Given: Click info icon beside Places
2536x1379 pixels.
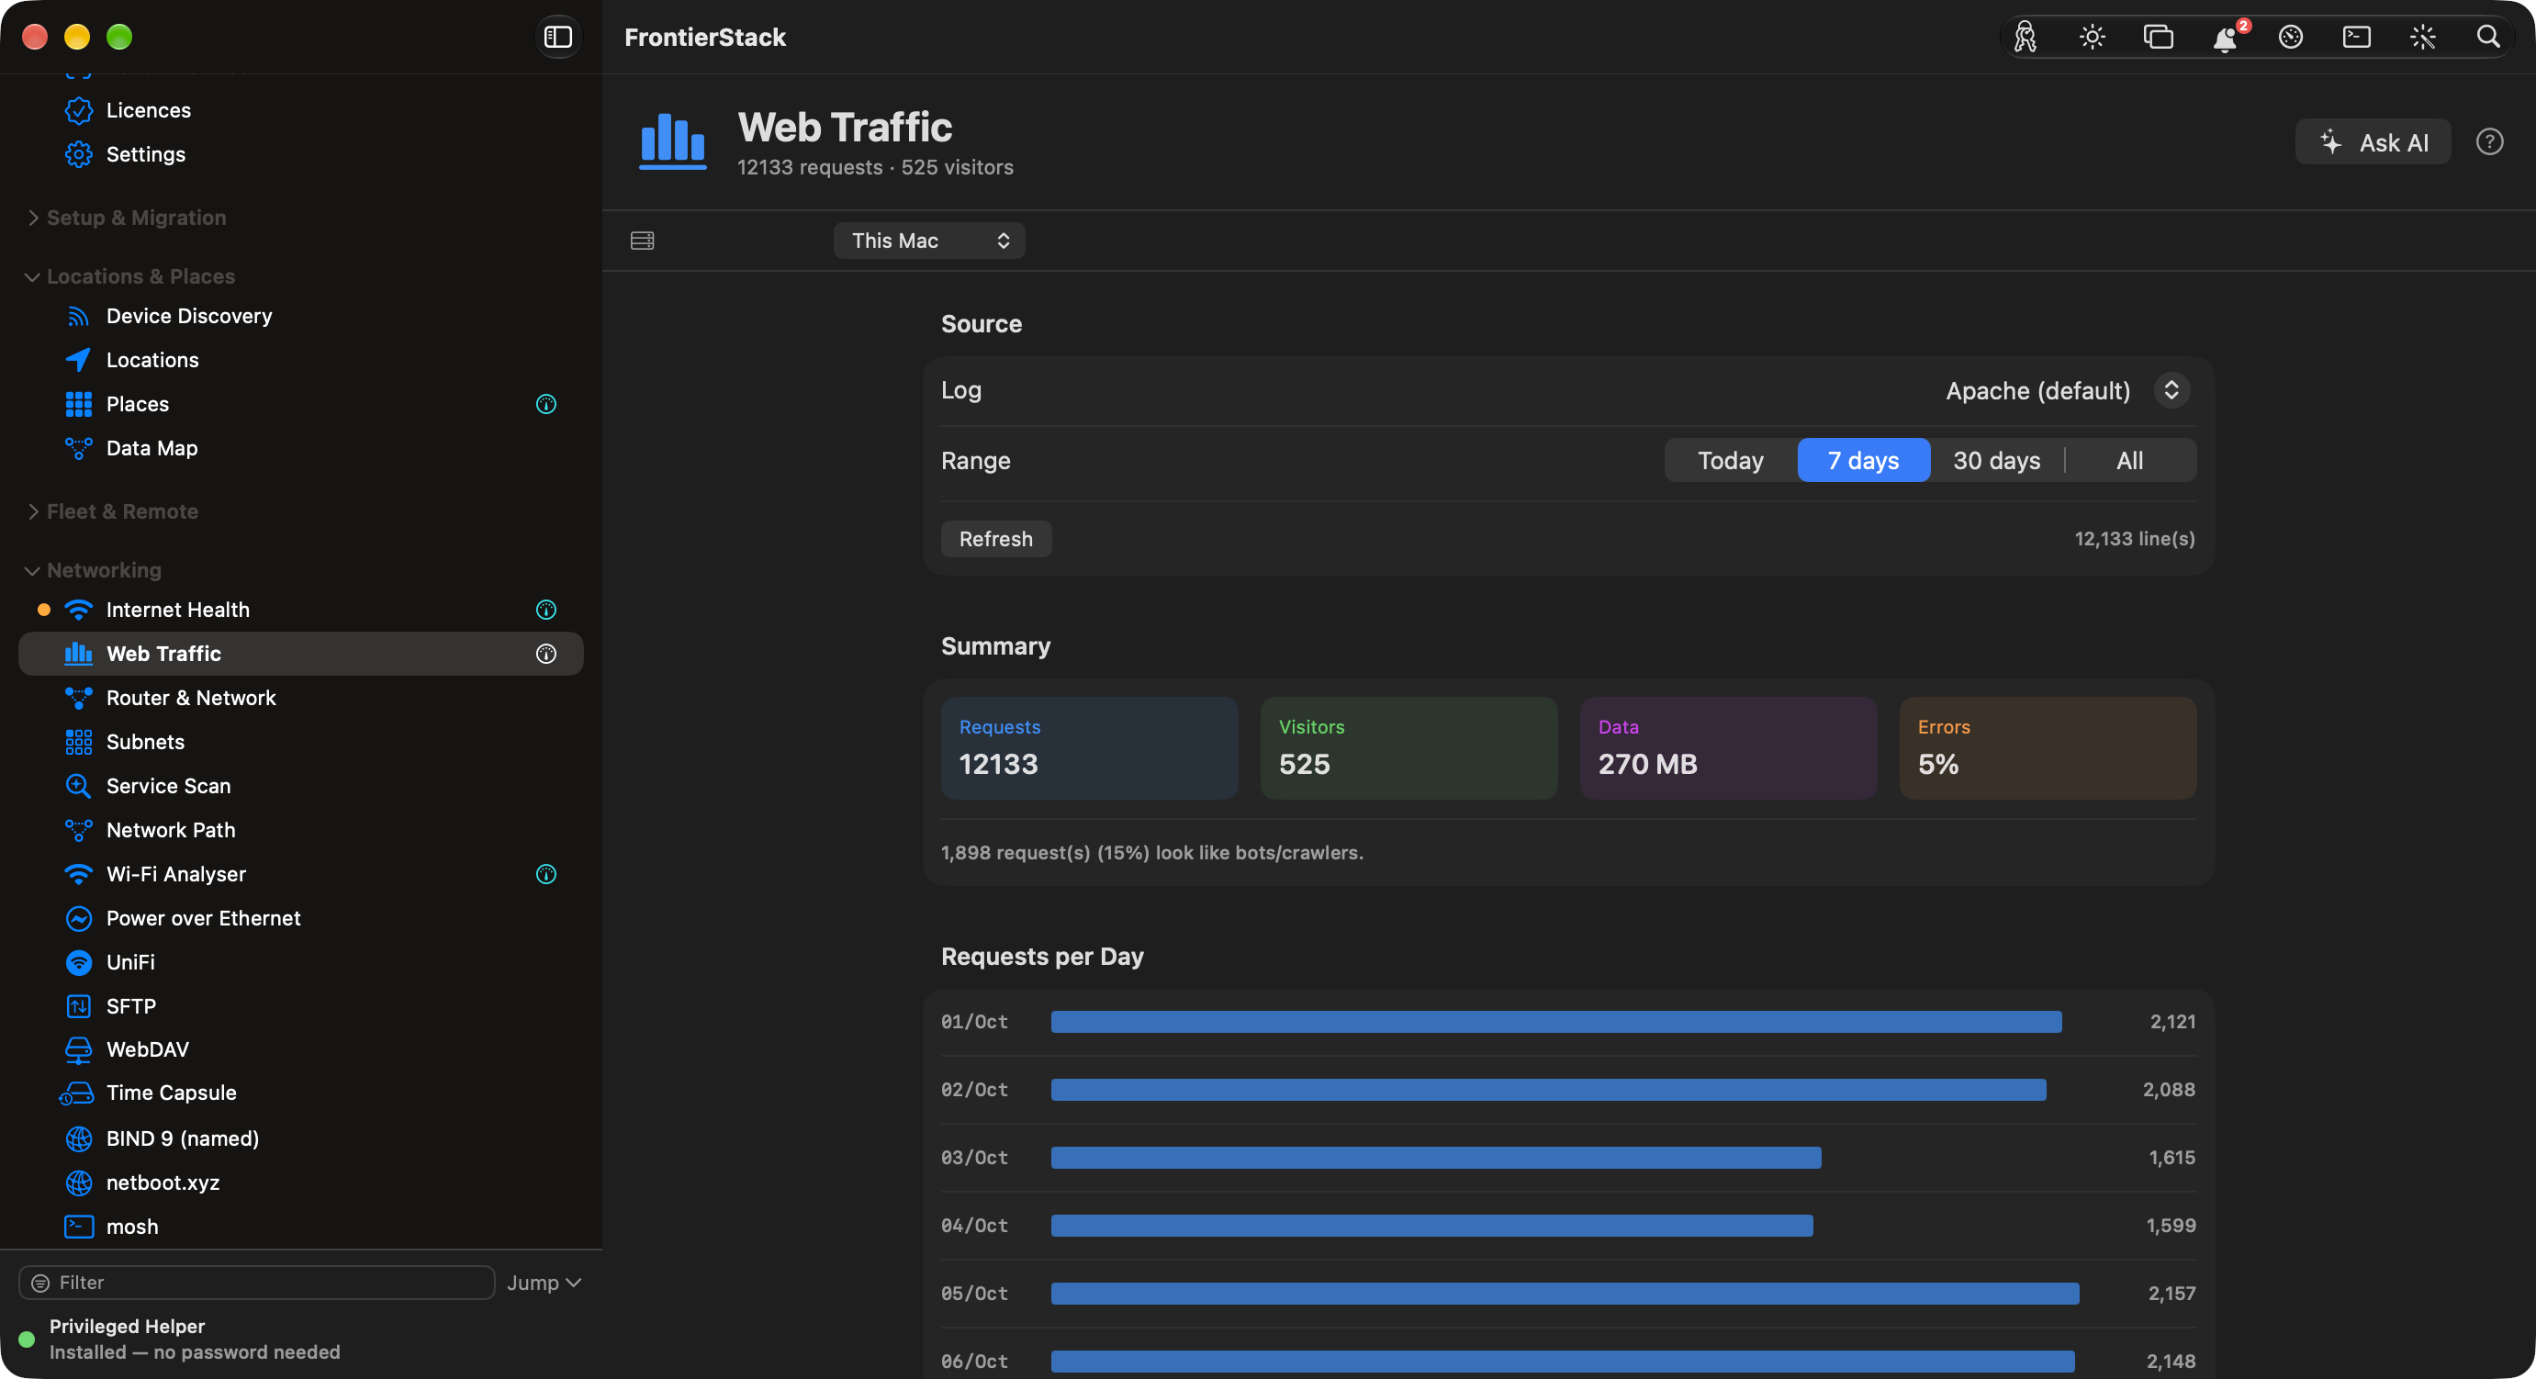Looking at the screenshot, I should (546, 404).
